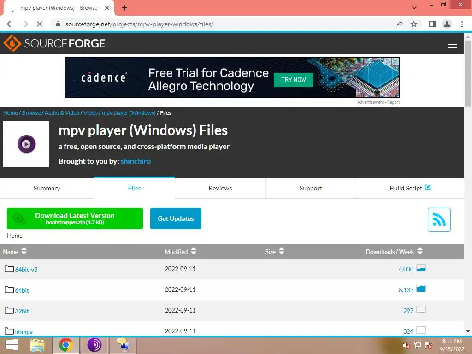Click the page vertical scrollbar thumb

coord(468,74)
